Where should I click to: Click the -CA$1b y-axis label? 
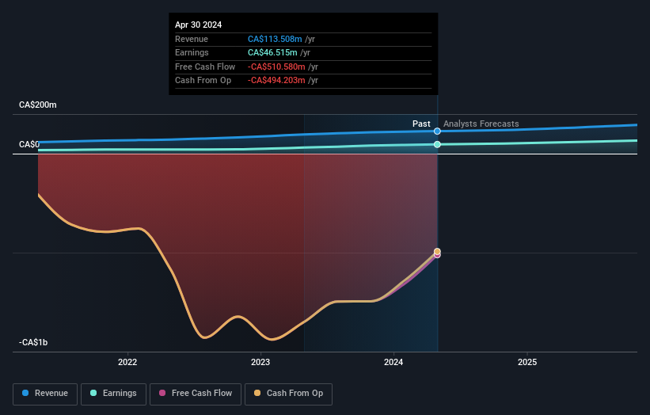tap(33, 342)
